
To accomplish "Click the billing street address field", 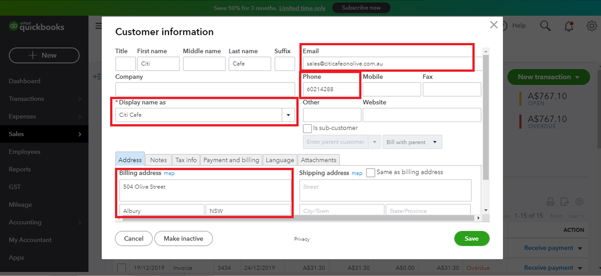I will (205, 190).
